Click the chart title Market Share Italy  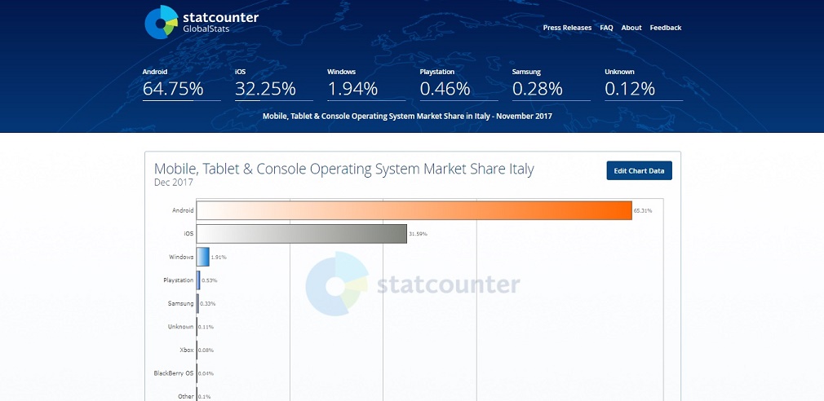[343, 169]
